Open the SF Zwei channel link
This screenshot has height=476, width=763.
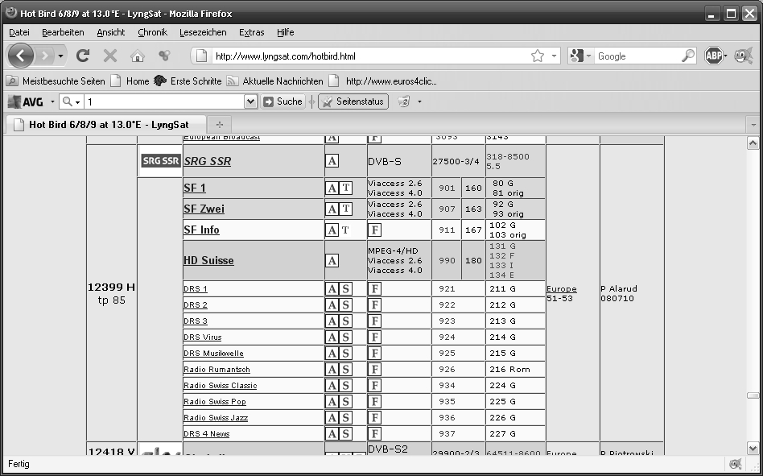pos(204,209)
